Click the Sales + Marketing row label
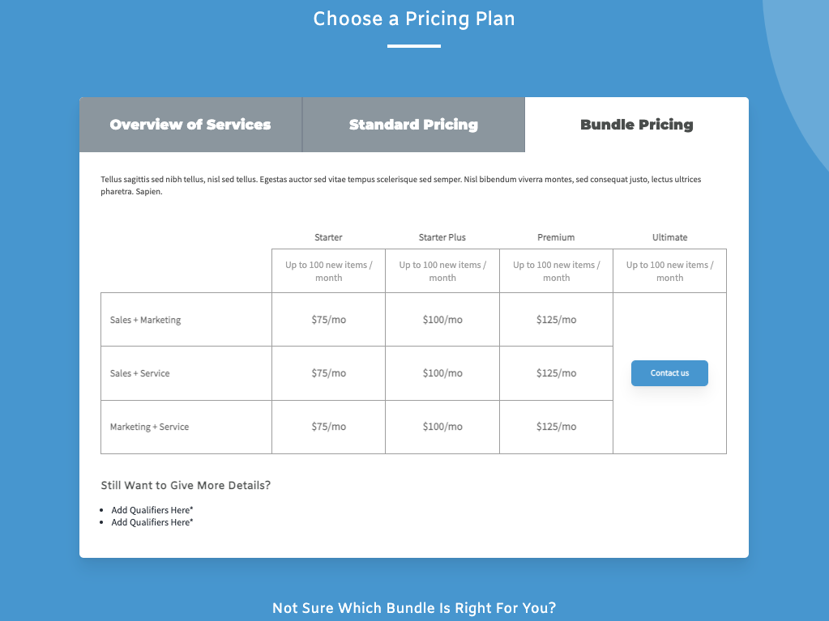This screenshot has width=829, height=621. point(145,320)
